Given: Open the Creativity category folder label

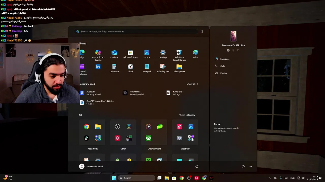Looking at the screenshot, I should (185, 149).
